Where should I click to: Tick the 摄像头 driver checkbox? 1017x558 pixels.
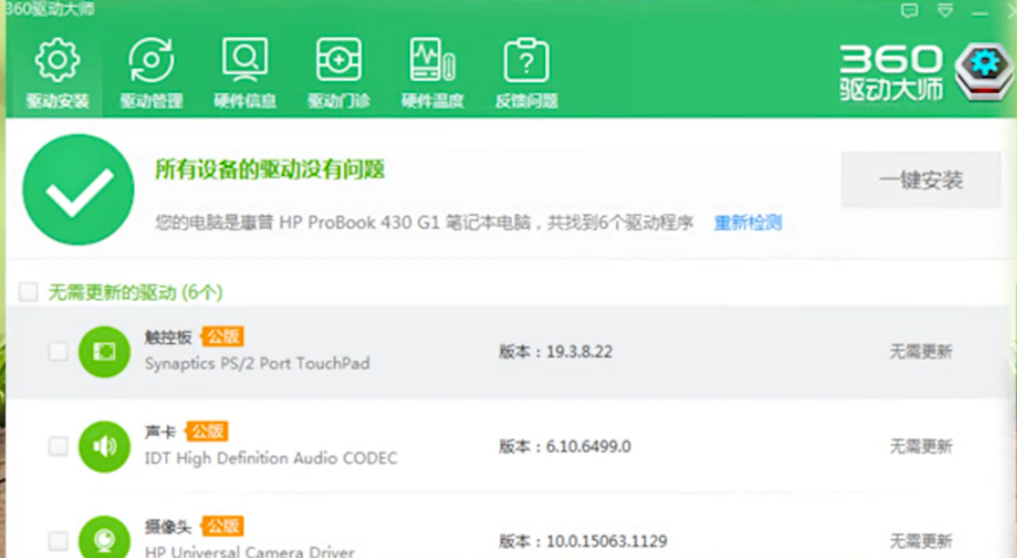[58, 541]
